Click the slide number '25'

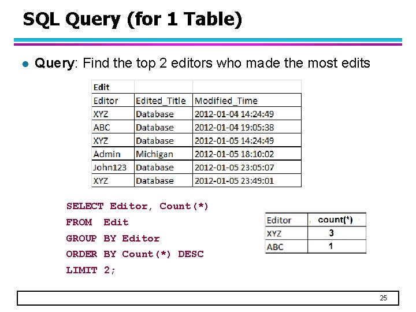coord(383,298)
